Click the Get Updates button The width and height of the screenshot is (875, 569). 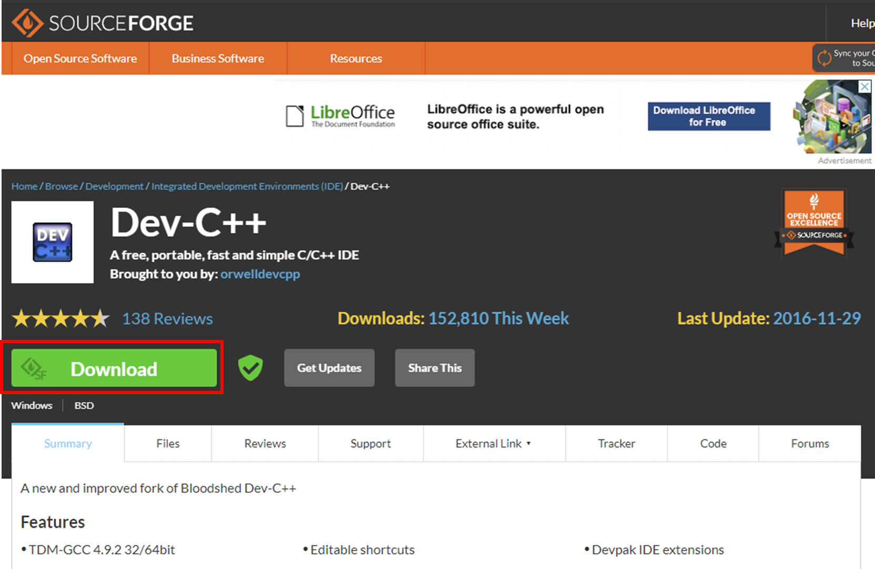[x=329, y=368]
